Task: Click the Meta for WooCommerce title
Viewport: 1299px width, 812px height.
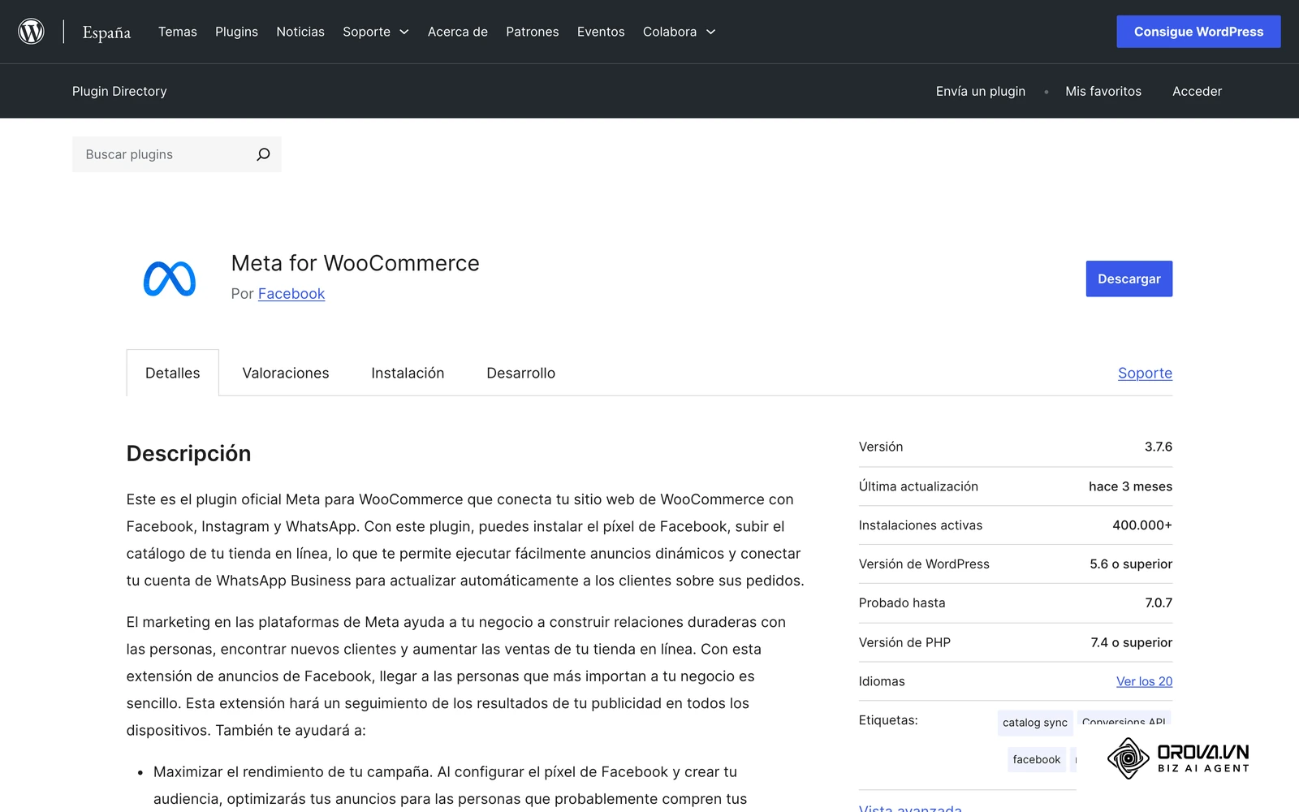Action: [x=356, y=263]
